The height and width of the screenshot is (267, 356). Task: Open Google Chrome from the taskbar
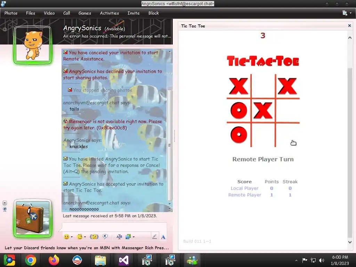click(31, 260)
